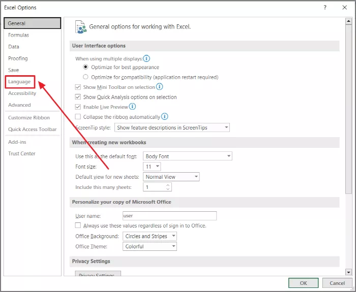This screenshot has width=356, height=292.
Task: Click the General options header icon
Action: coord(80,27)
